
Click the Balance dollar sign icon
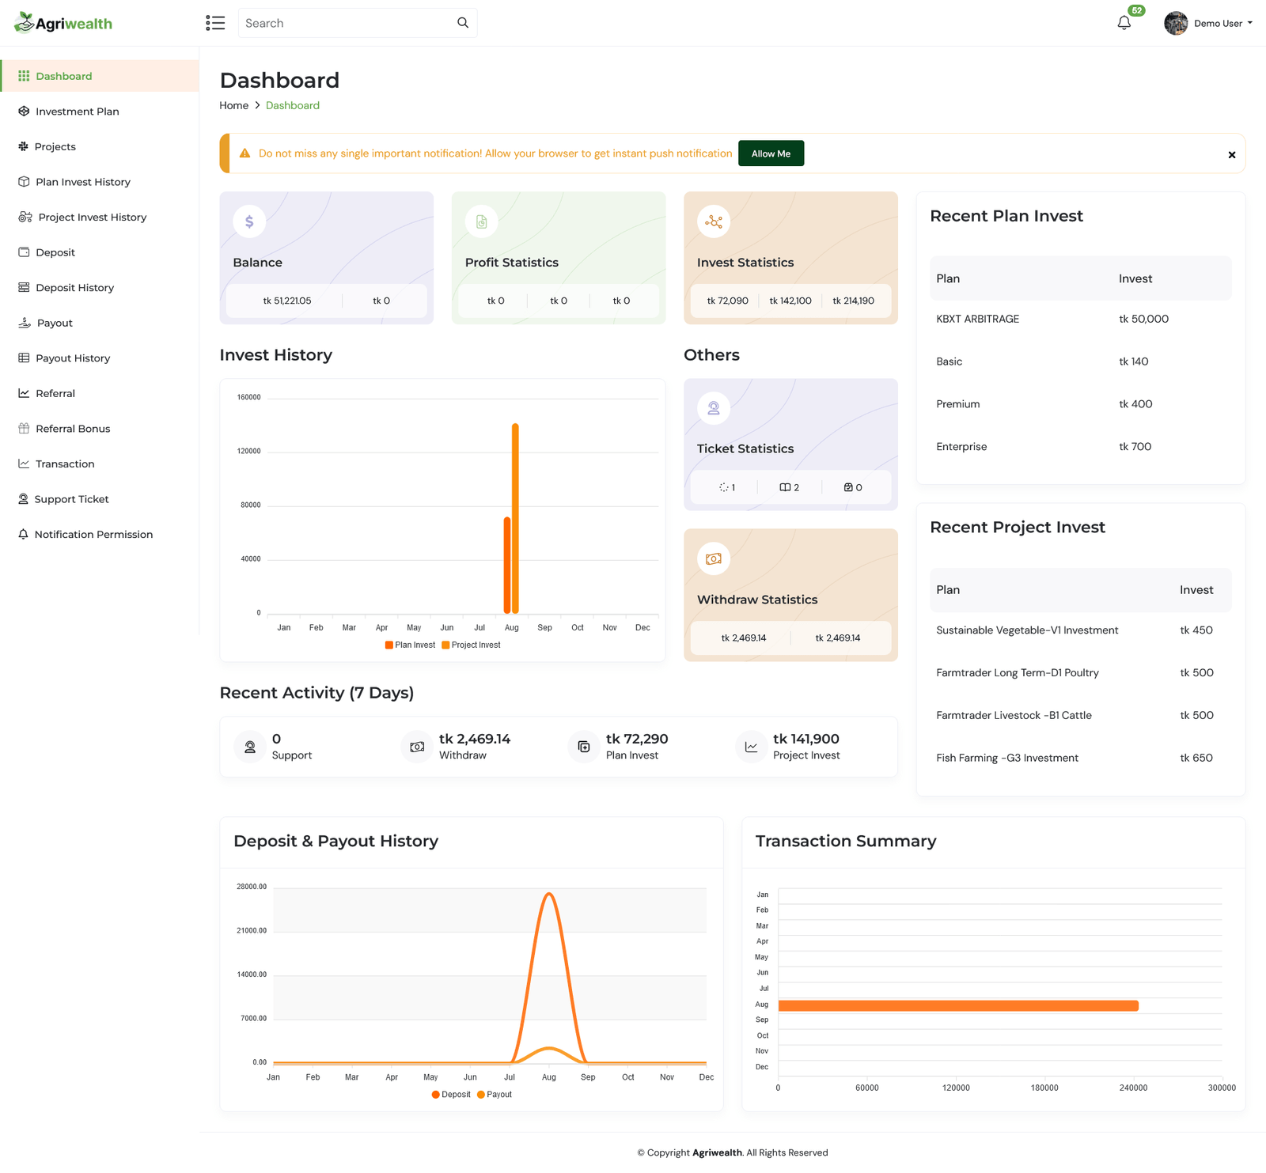pyautogui.click(x=249, y=221)
